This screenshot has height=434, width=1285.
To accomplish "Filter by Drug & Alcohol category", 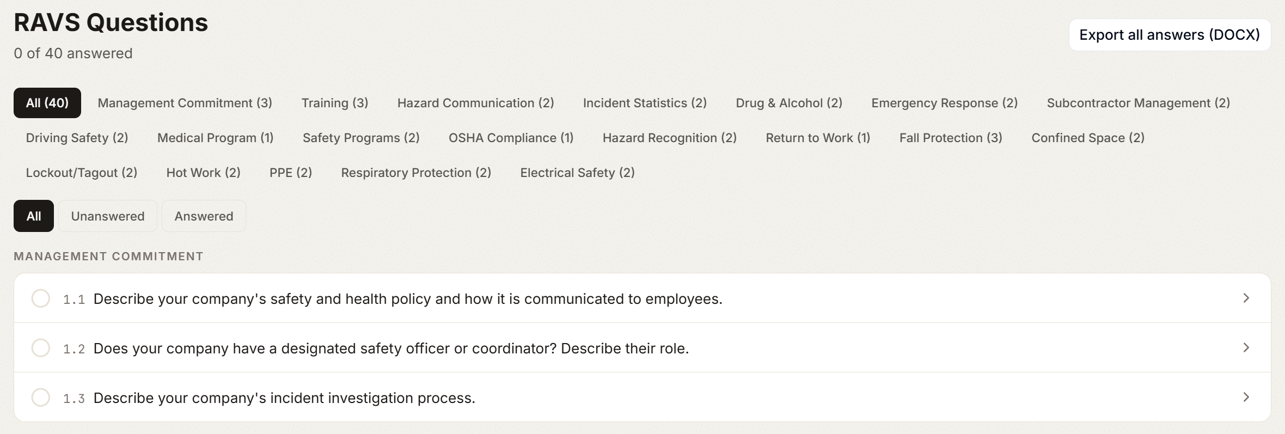I will pos(789,103).
